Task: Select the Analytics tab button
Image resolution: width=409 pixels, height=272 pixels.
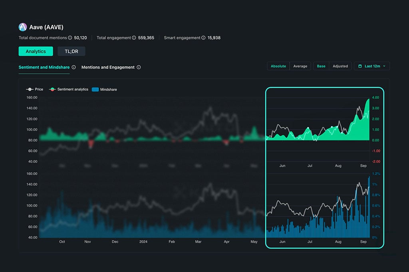Action: click(36, 51)
